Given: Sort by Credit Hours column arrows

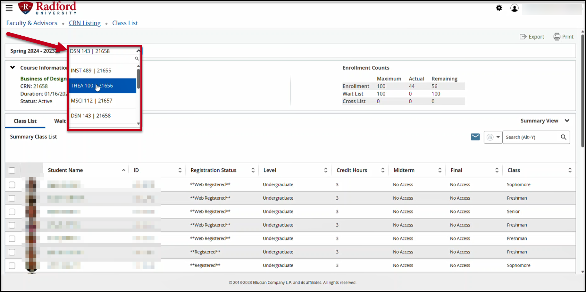Looking at the screenshot, I should [383, 170].
